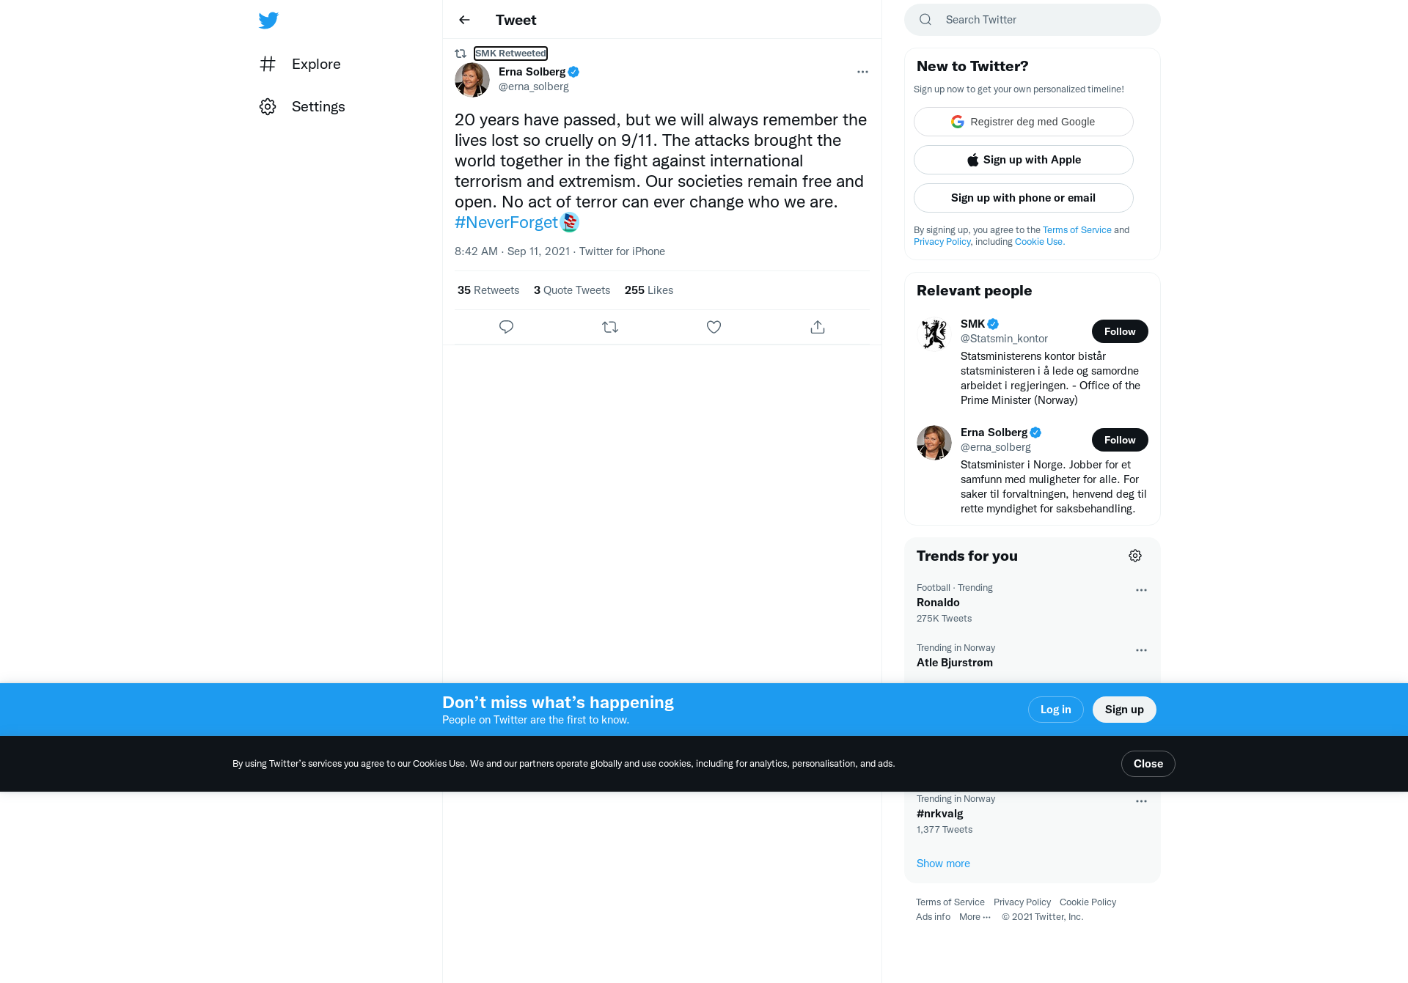
Task: Open the #NeverForget hashtag
Action: pos(506,222)
